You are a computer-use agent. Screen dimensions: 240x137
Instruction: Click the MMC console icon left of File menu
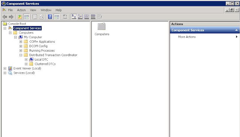[x=4, y=10]
